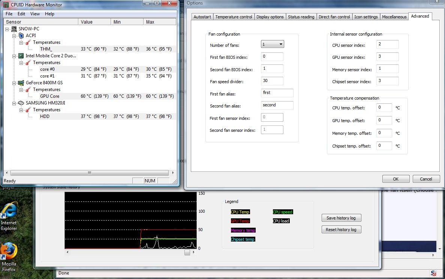The width and height of the screenshot is (445, 279).
Task: Collapse Temperatures node under Intel Mobile Core
Action: (x=21, y=63)
